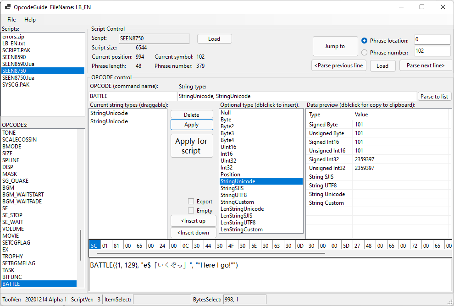Screen dimensions: 454x306
Task: Select Null in the Optional type list
Action: (261, 113)
